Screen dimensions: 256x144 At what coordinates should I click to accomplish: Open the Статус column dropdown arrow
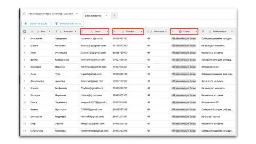196,32
